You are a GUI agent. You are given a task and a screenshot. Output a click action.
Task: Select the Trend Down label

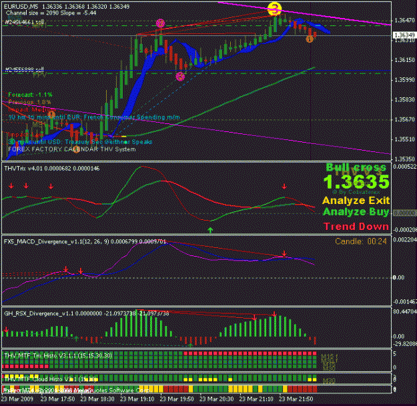356,227
